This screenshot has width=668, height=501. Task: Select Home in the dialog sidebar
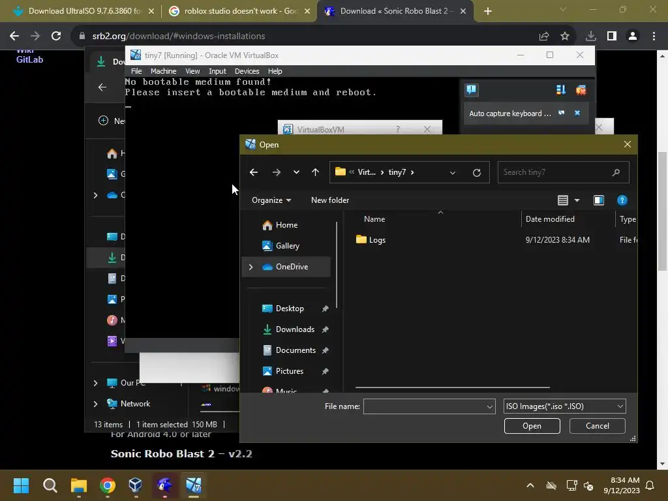click(x=286, y=225)
